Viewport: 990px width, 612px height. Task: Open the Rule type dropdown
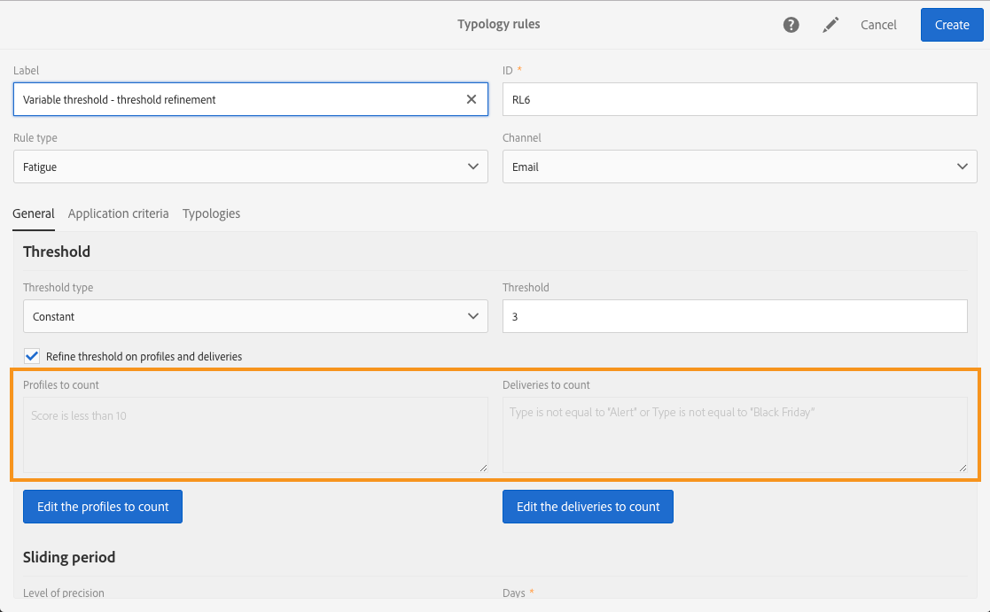point(251,167)
